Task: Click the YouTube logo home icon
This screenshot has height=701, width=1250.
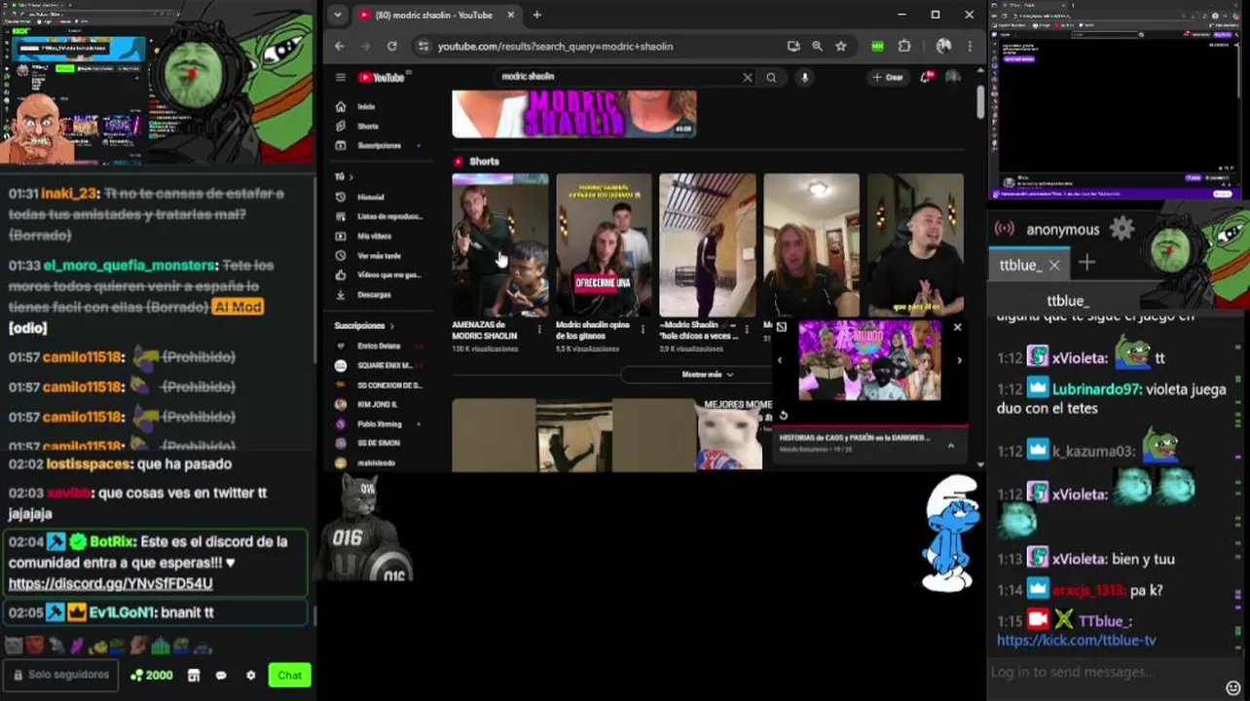Action: point(381,77)
